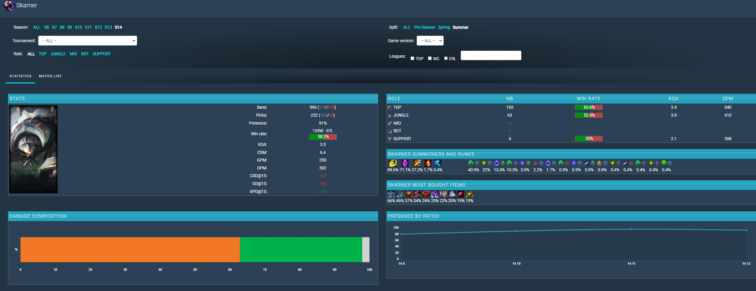
Task: Filter role by BOT link
Action: click(x=85, y=54)
